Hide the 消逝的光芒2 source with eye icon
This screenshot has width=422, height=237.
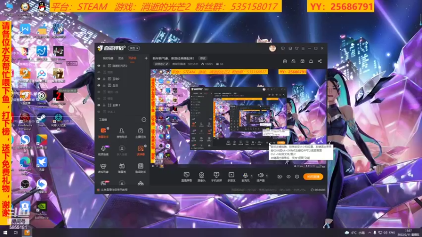point(99,65)
